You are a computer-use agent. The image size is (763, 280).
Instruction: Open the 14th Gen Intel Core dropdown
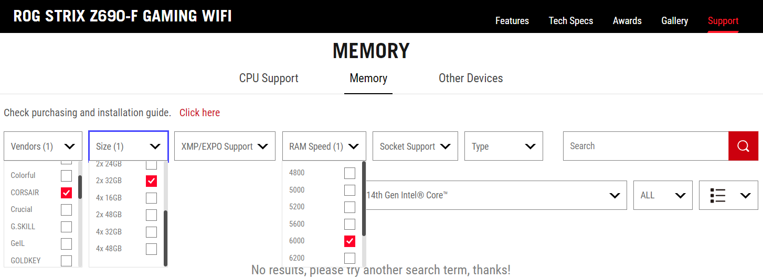point(494,195)
